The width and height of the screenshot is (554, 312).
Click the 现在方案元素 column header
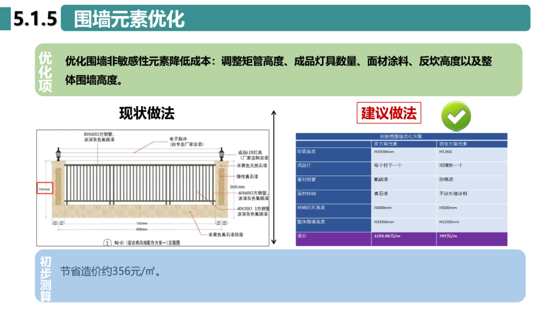(x=453, y=143)
